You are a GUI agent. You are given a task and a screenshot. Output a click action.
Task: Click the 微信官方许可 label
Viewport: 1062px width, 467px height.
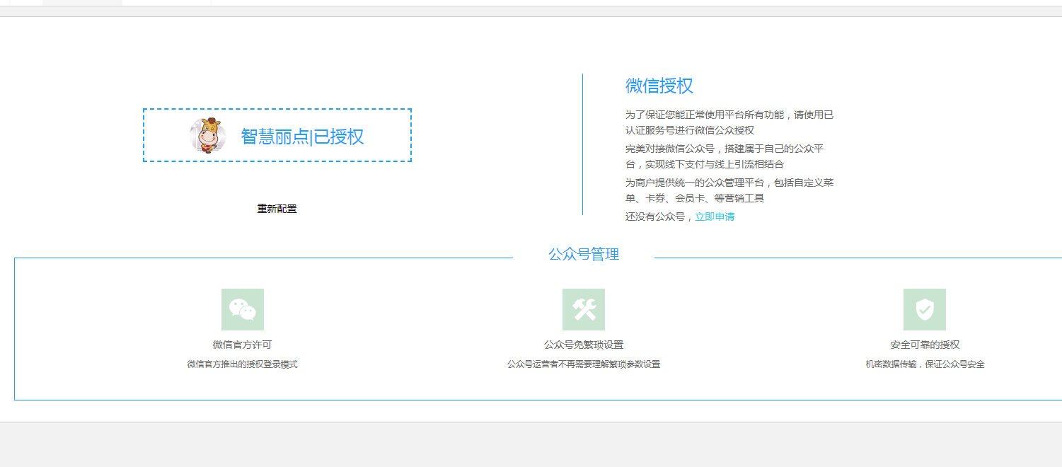click(x=243, y=345)
